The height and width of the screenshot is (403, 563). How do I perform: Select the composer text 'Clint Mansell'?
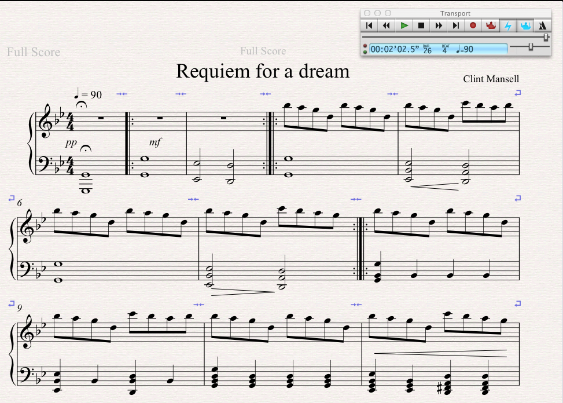tap(491, 79)
